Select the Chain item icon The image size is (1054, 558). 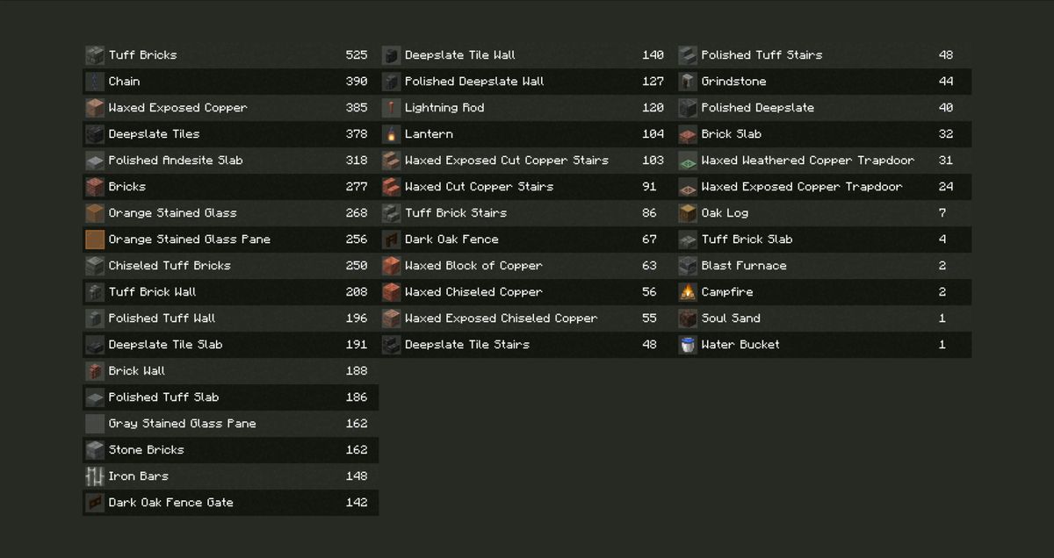pyautogui.click(x=95, y=82)
